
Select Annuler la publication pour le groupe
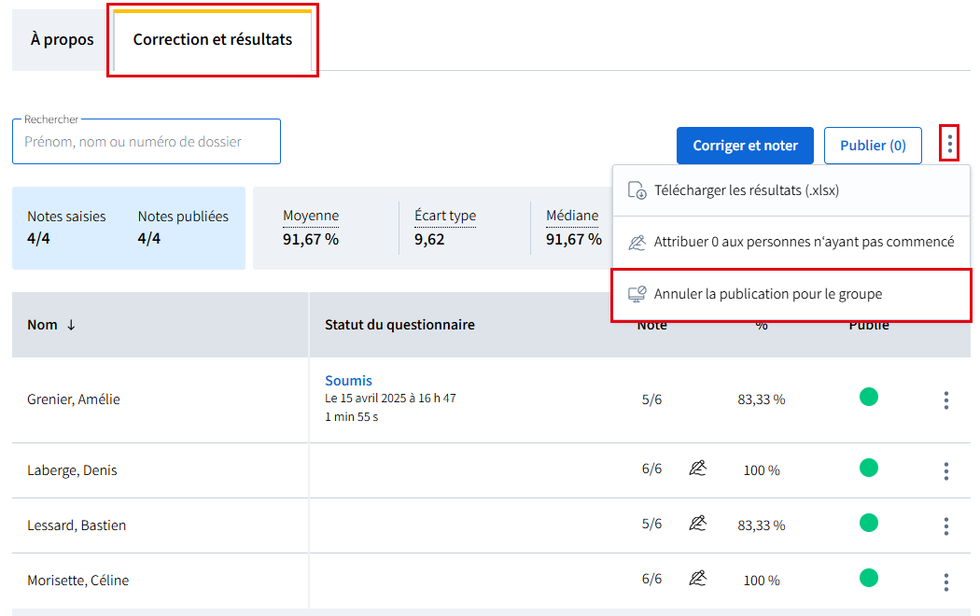(x=768, y=294)
